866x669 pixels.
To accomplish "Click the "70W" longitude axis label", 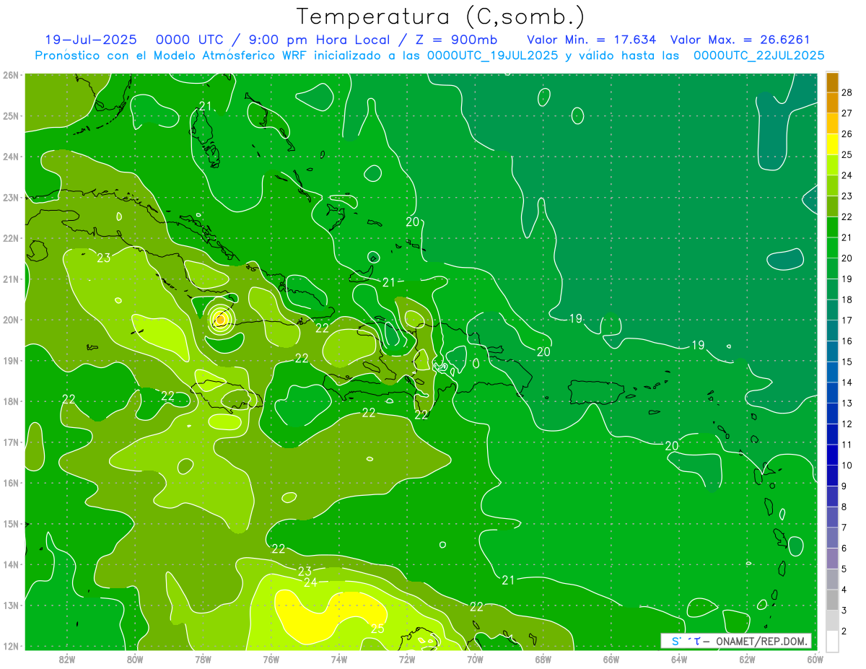I will 475,659.
